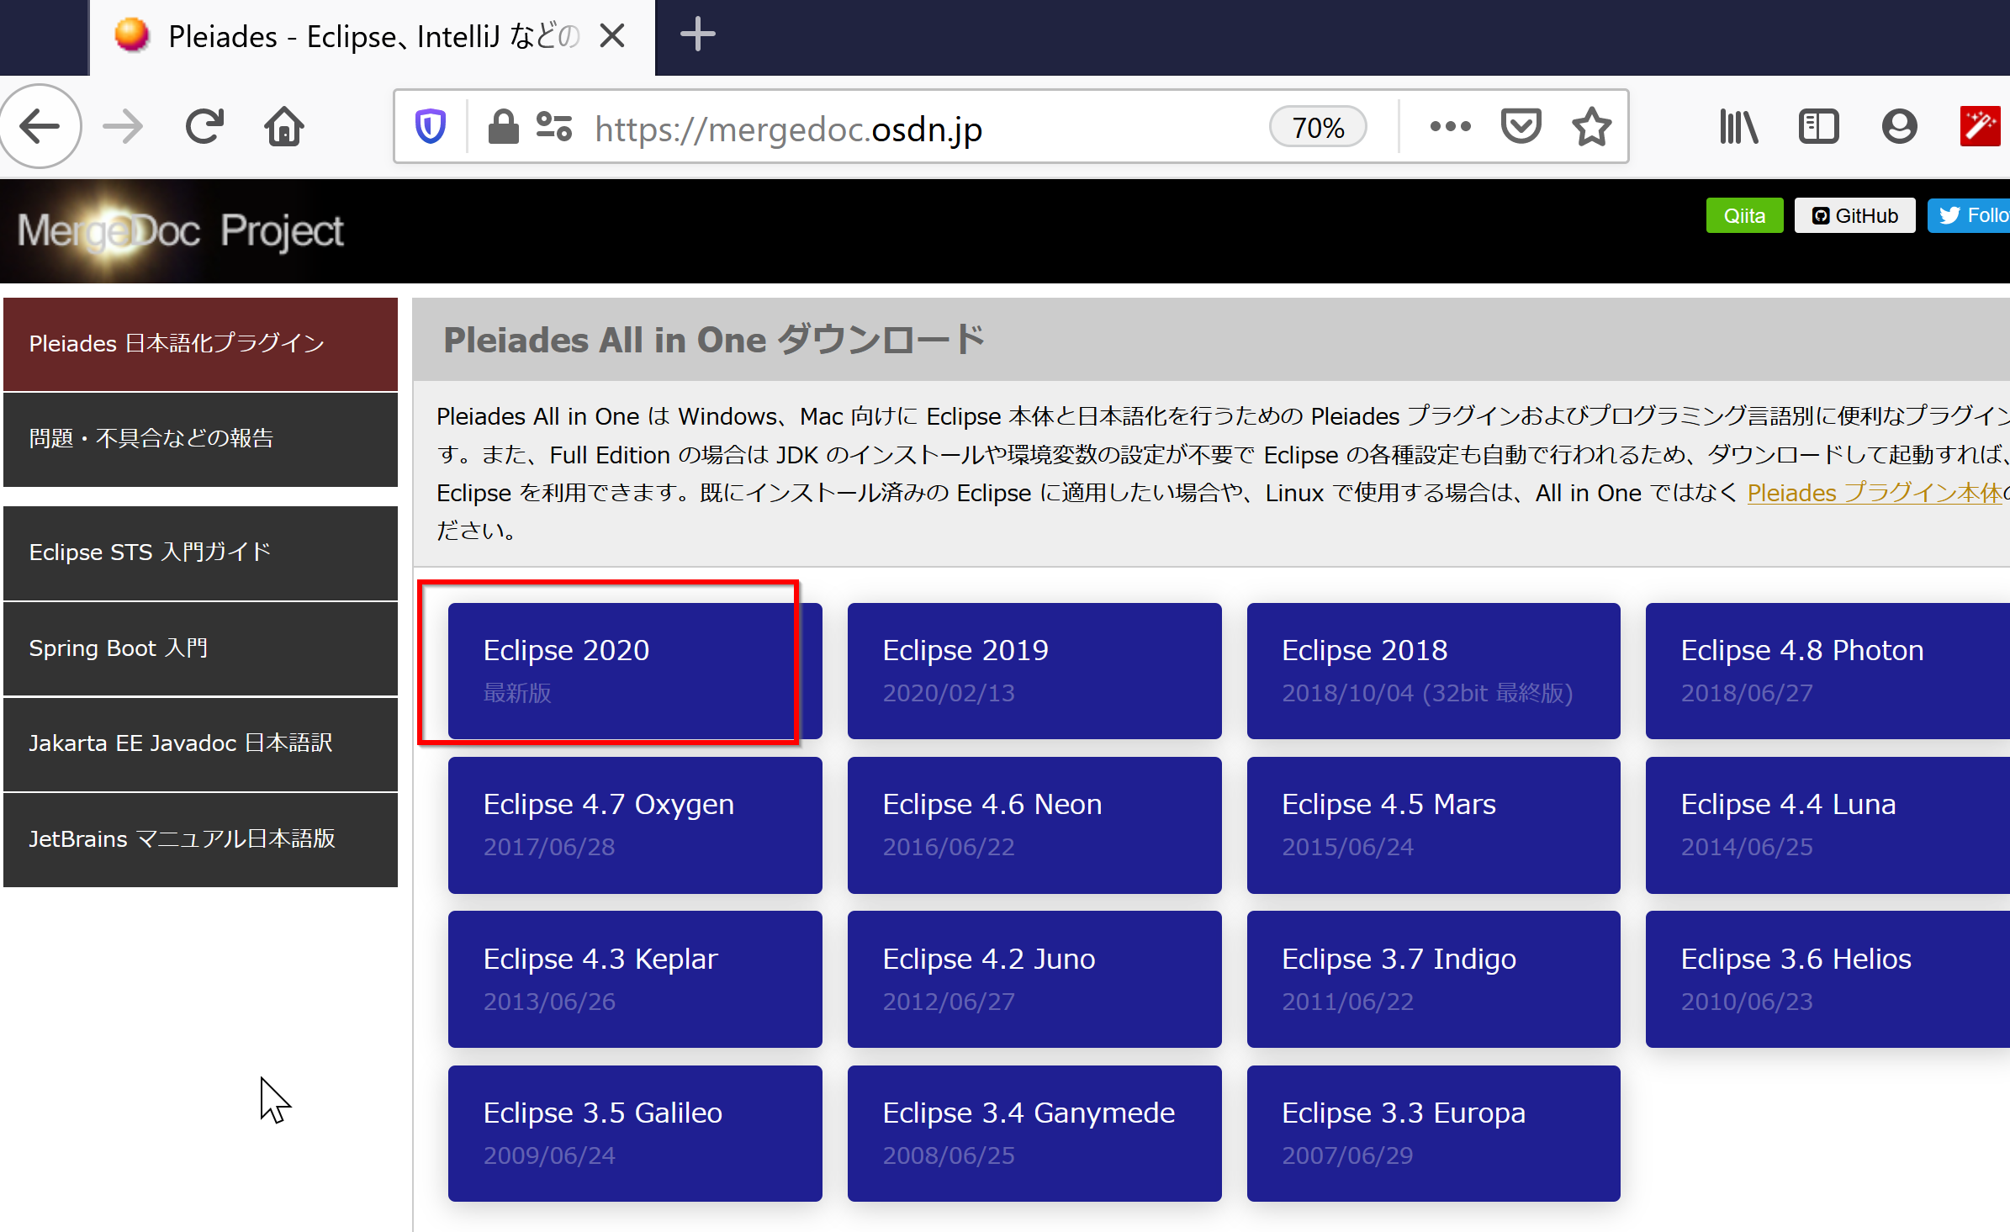2010x1232 pixels.
Task: Reset the 70% zoom indicator
Action: (x=1317, y=128)
